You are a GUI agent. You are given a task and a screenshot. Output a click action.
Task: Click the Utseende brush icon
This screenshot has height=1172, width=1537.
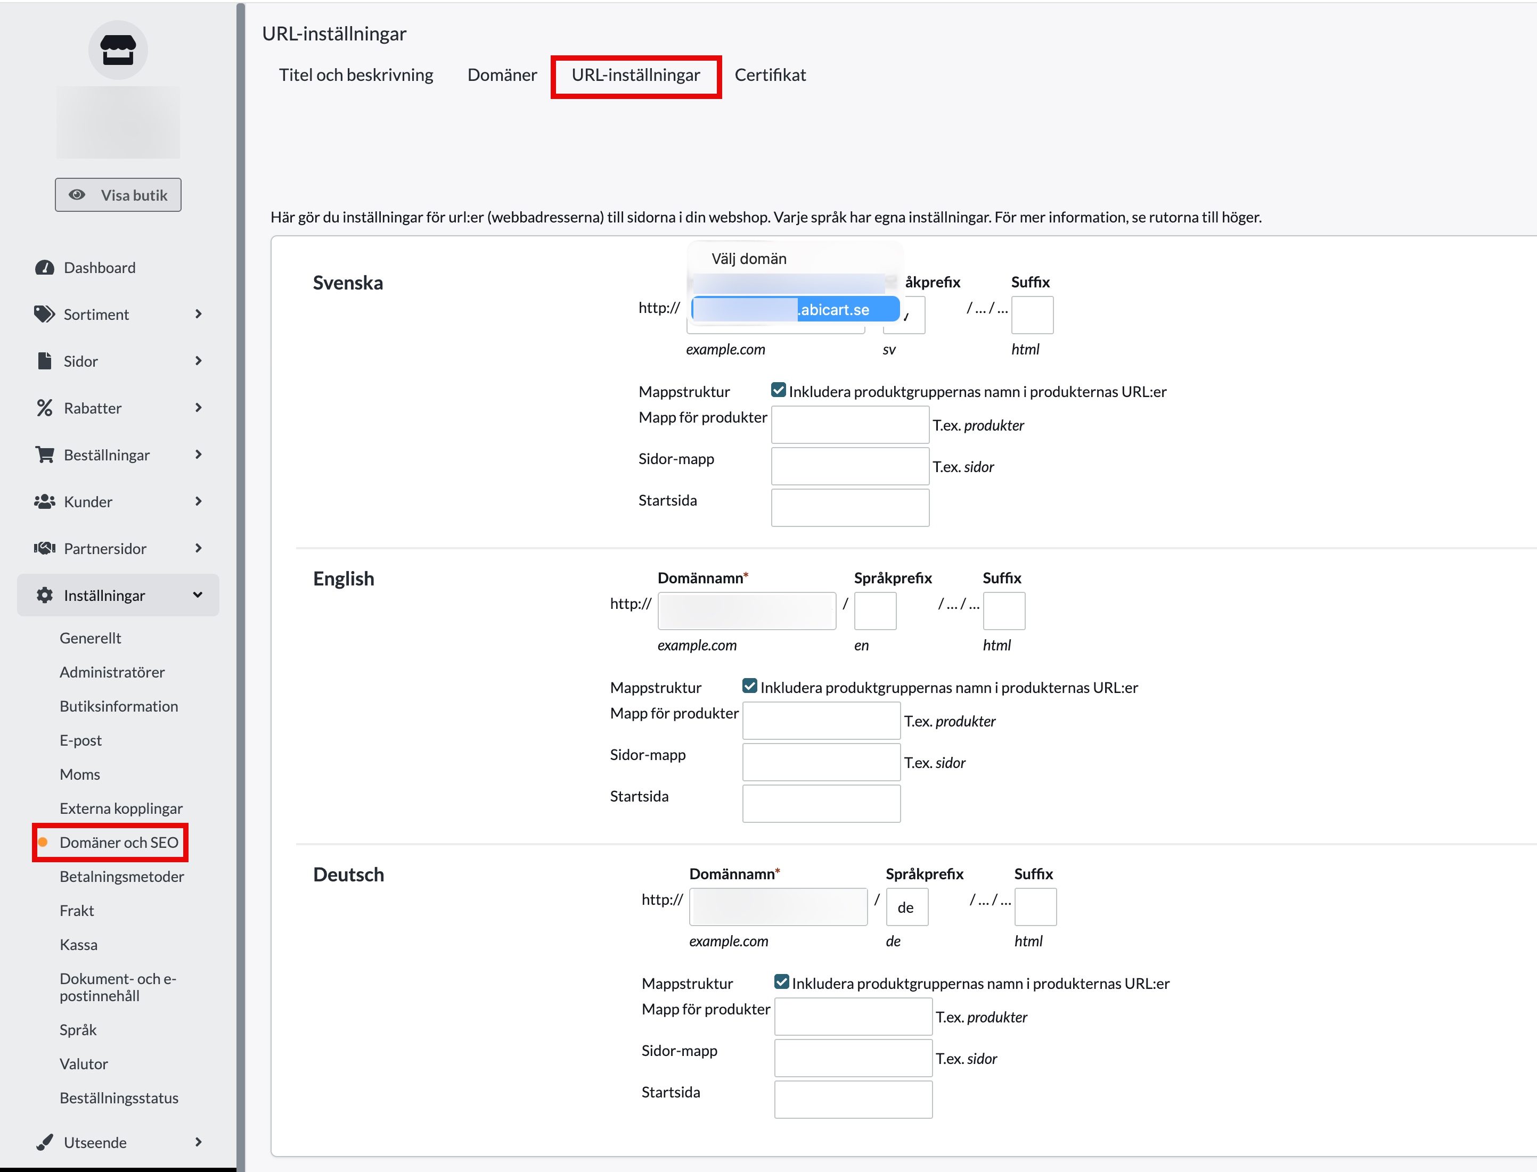(45, 1142)
